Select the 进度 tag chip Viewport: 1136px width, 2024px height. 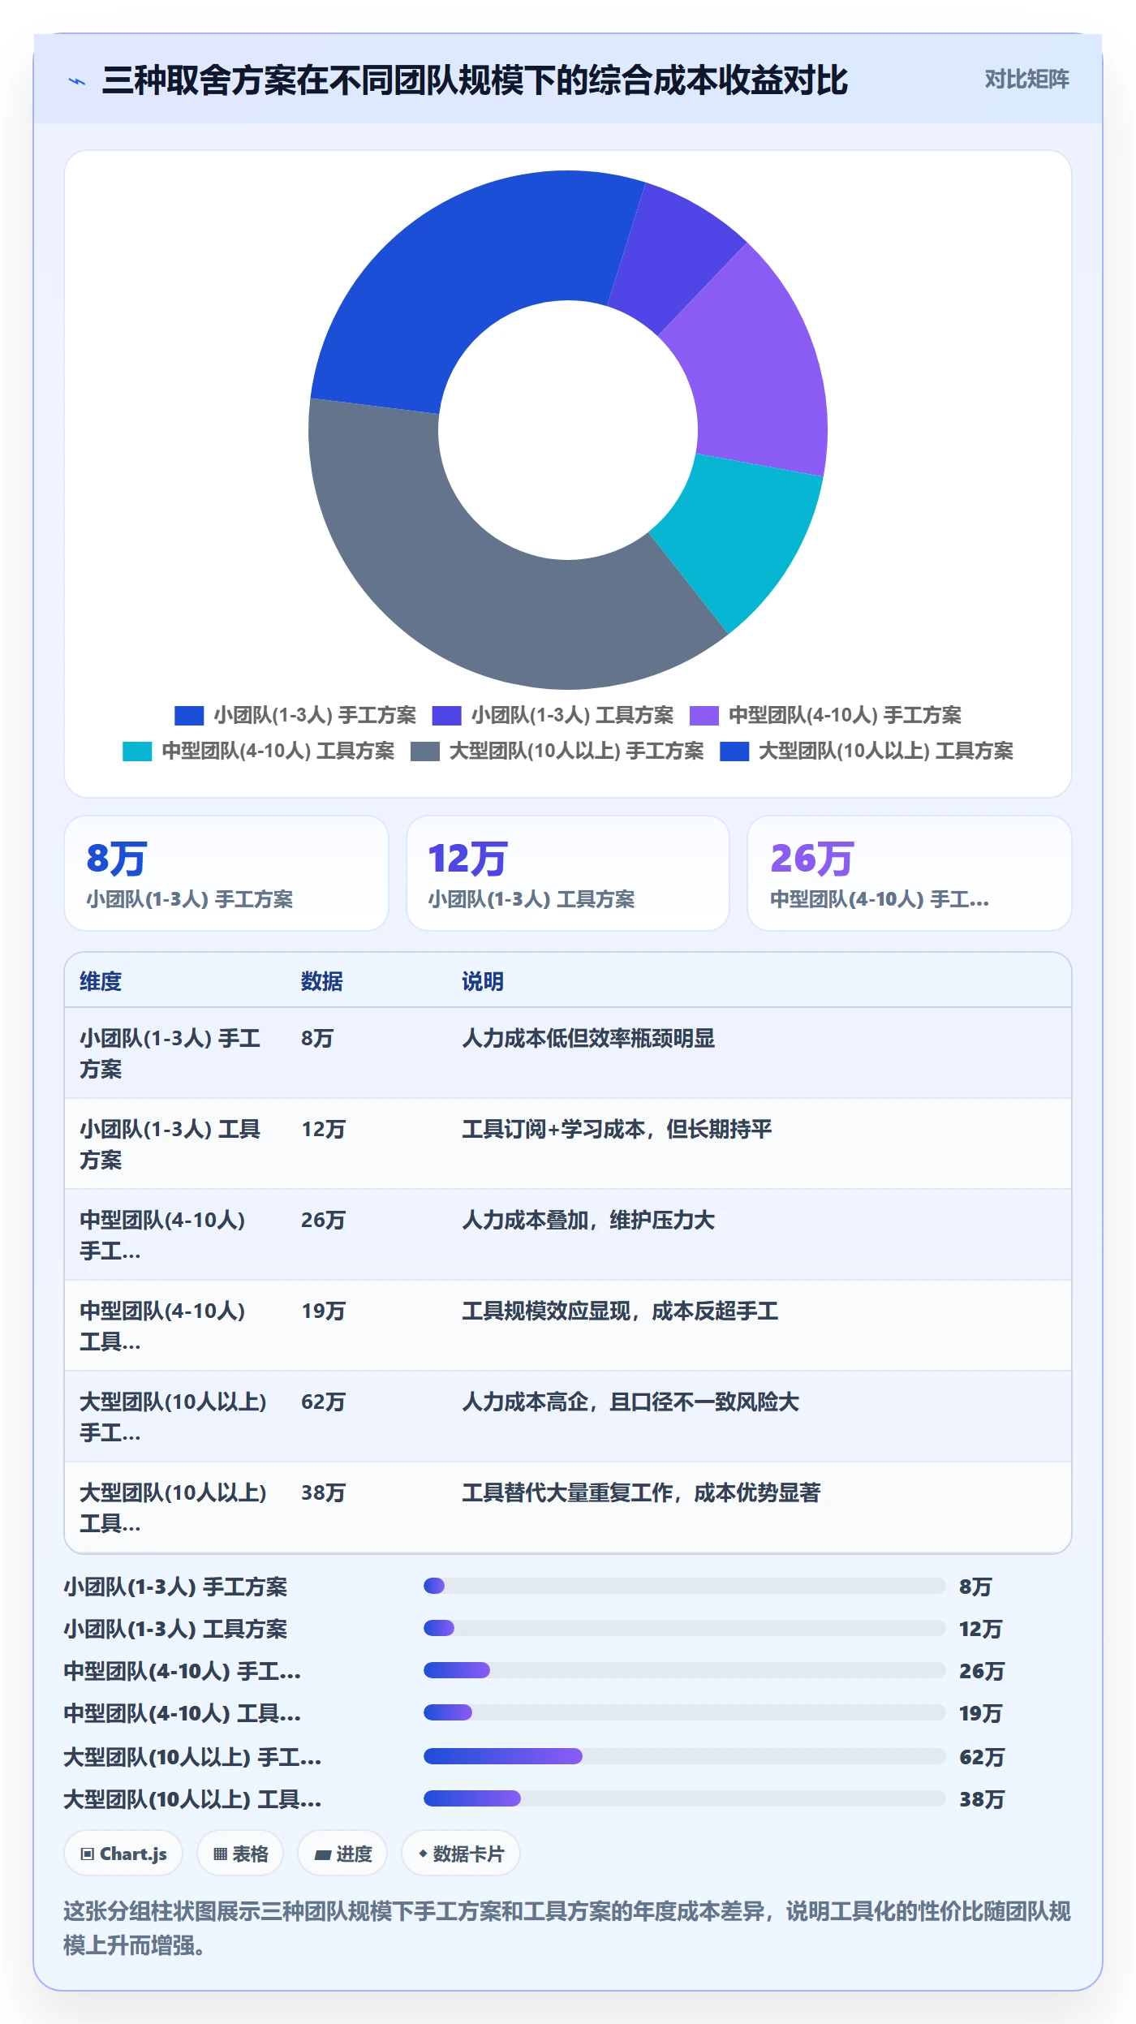[342, 1854]
